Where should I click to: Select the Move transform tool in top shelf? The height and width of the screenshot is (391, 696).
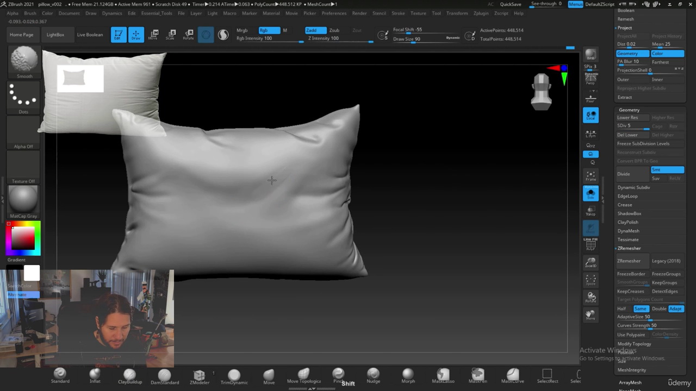click(x=153, y=35)
